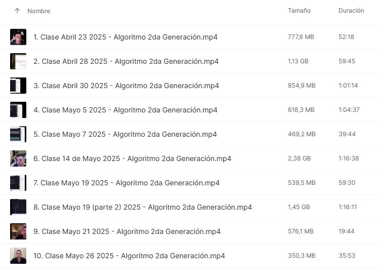
Task: Select thumbnail for Clase Mayo 5 video
Action: pos(18,110)
